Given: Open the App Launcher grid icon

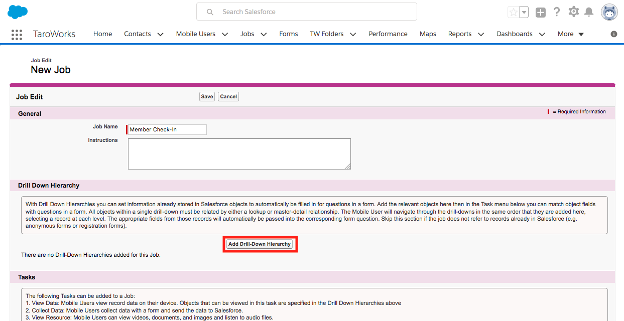Looking at the screenshot, I should point(17,34).
